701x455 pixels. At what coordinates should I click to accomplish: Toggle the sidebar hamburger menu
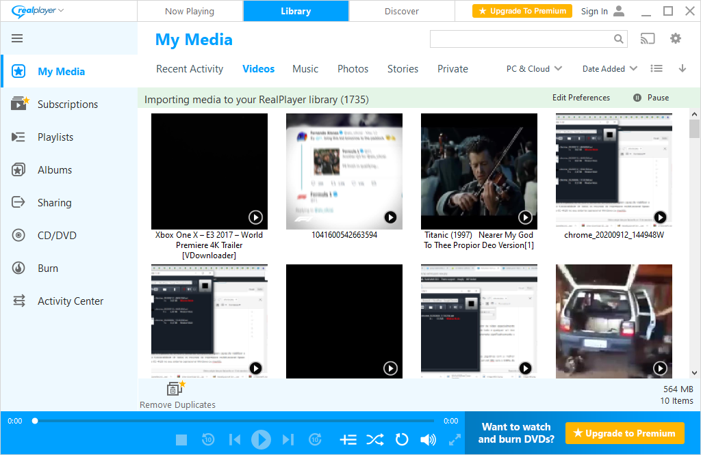click(18, 38)
